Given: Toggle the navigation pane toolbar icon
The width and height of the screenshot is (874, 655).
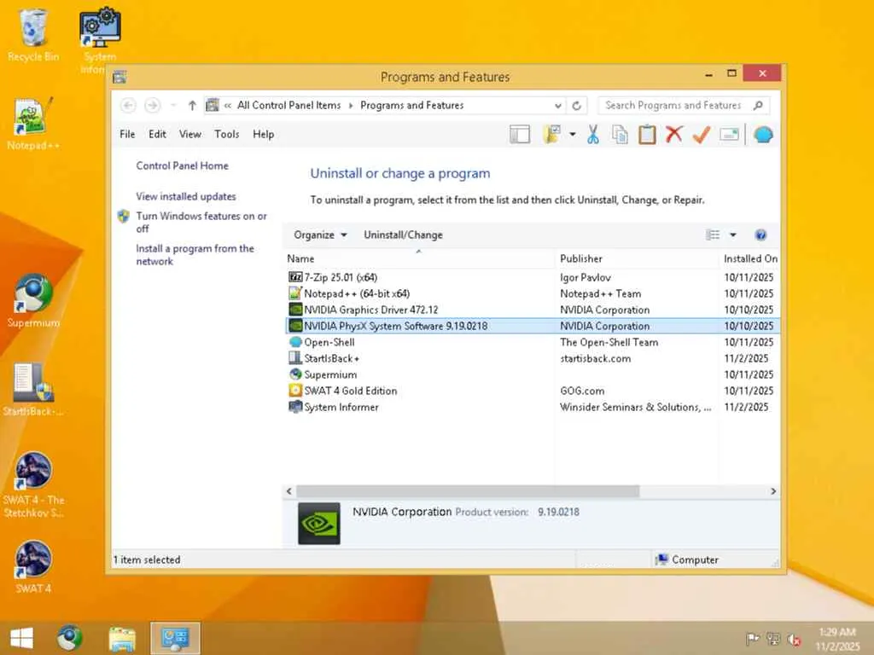Looking at the screenshot, I should (x=520, y=134).
